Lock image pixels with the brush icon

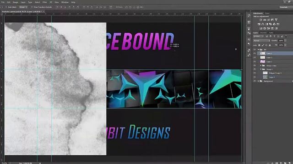263,45
